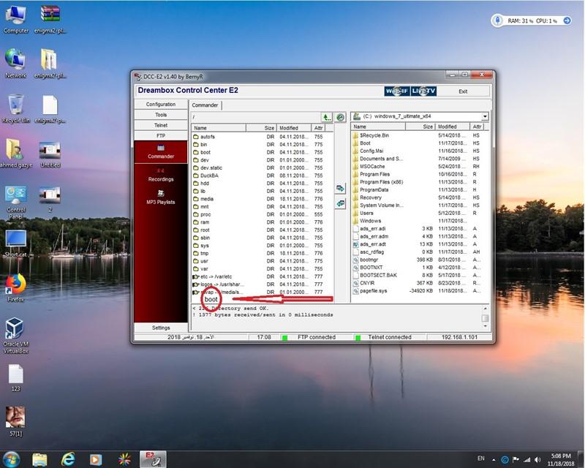
Task: Click the log panel scrollbar
Action: point(485,317)
